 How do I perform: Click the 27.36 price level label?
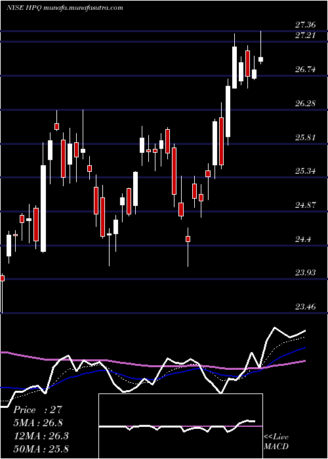coord(305,25)
